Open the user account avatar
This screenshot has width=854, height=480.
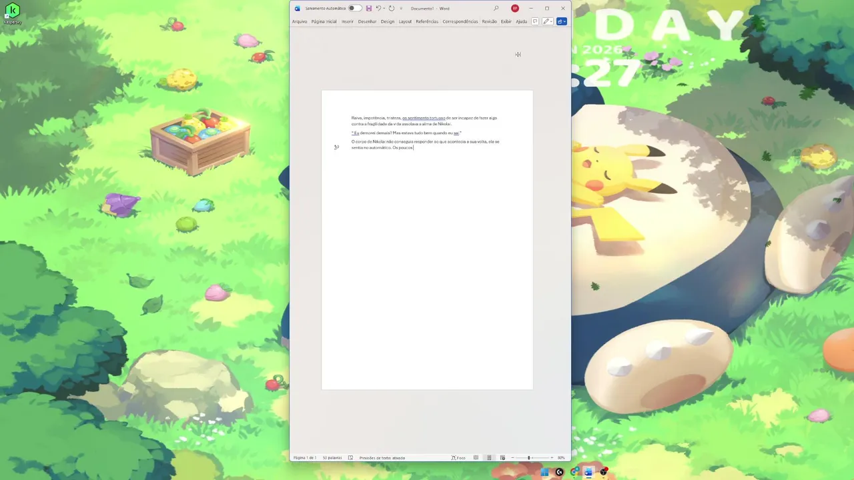pos(515,8)
